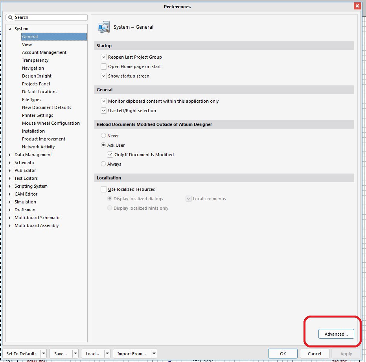
Task: Select the Never reload option
Action: tap(103, 135)
